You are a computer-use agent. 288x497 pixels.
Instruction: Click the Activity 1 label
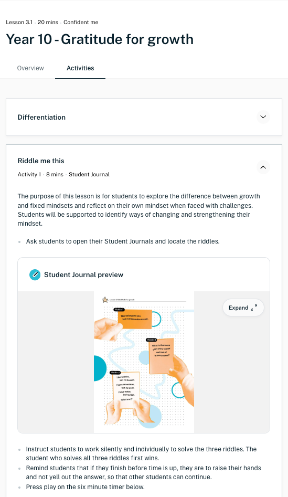(x=29, y=174)
